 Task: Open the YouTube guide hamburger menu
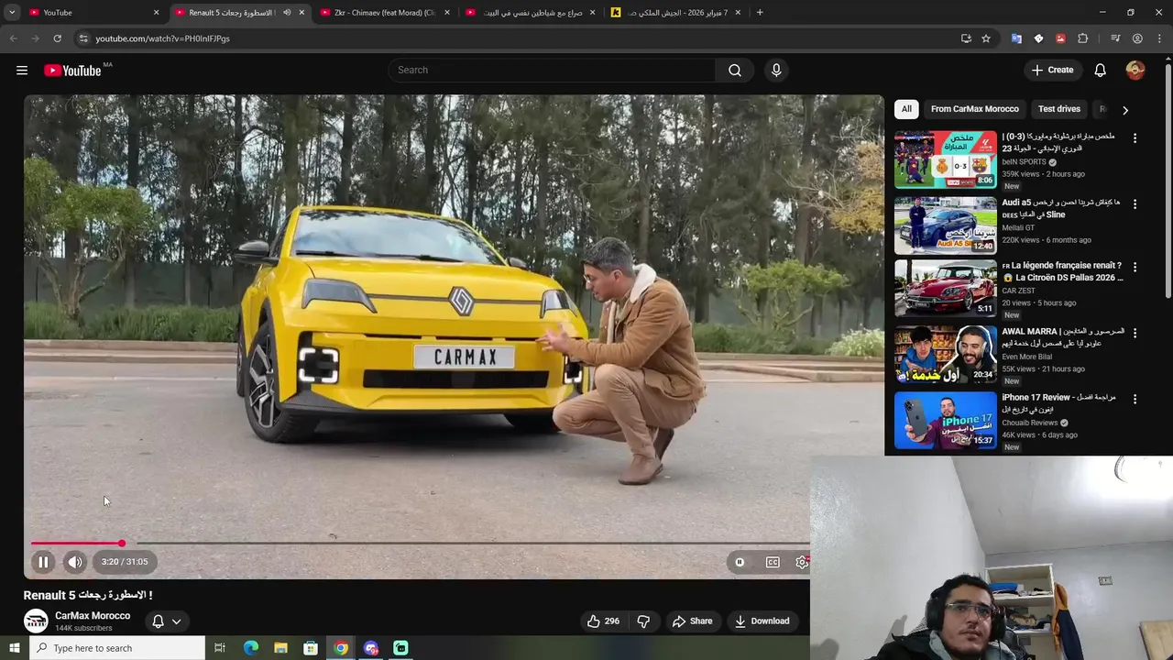tap(22, 71)
